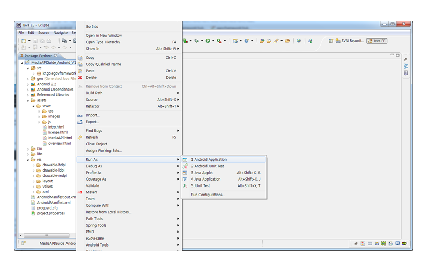Expand the Android Dependencies node
This screenshot has width=429, height=268.
(x=28, y=90)
